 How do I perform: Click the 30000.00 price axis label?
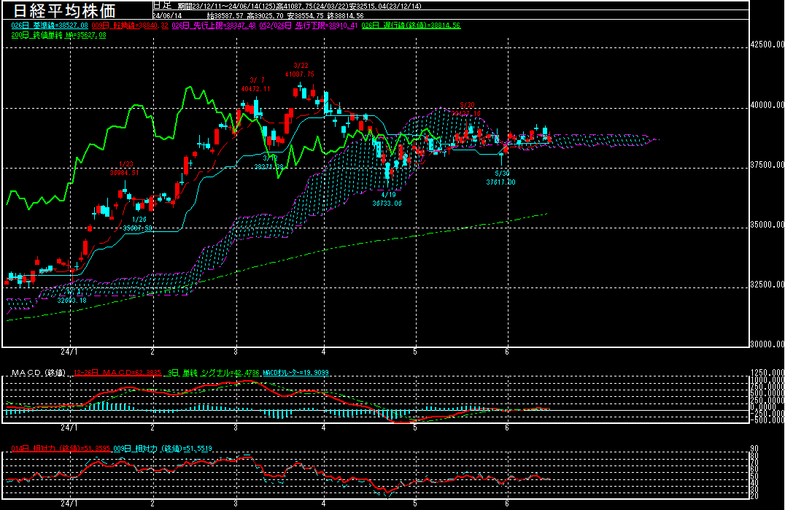pyautogui.click(x=767, y=344)
